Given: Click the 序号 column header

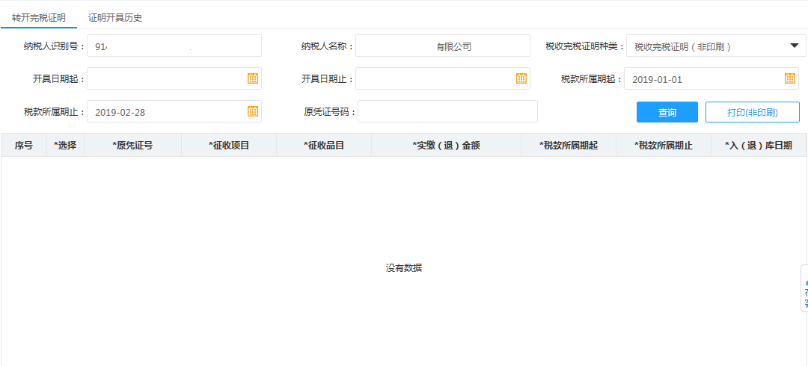Looking at the screenshot, I should click(24, 146).
